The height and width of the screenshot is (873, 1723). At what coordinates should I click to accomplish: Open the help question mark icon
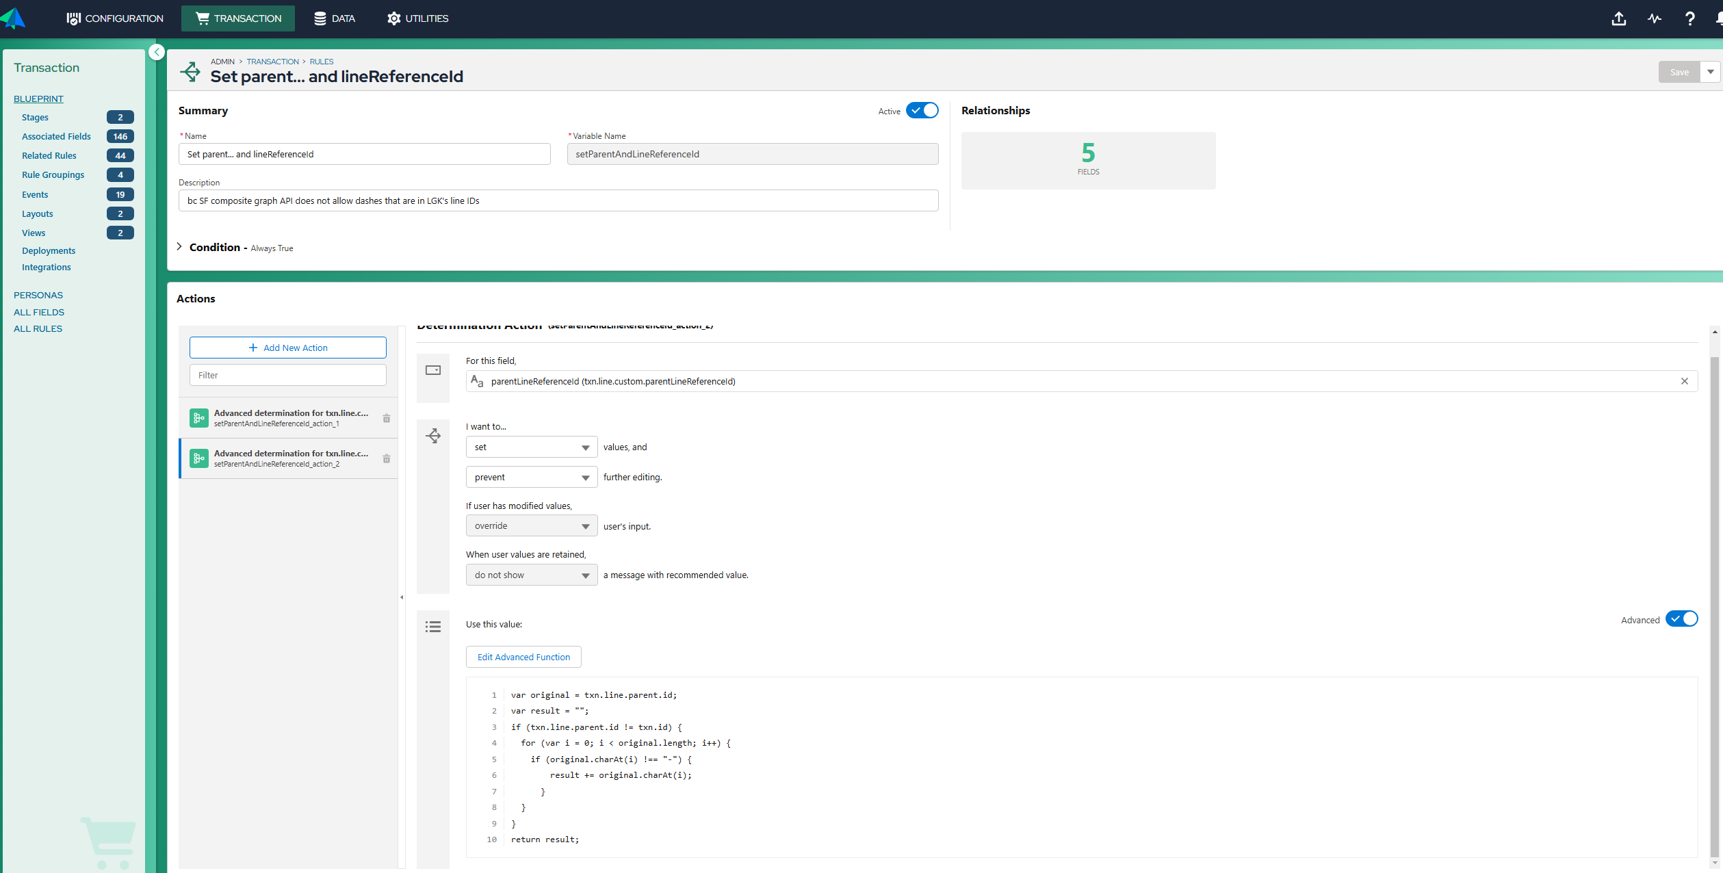(1689, 18)
